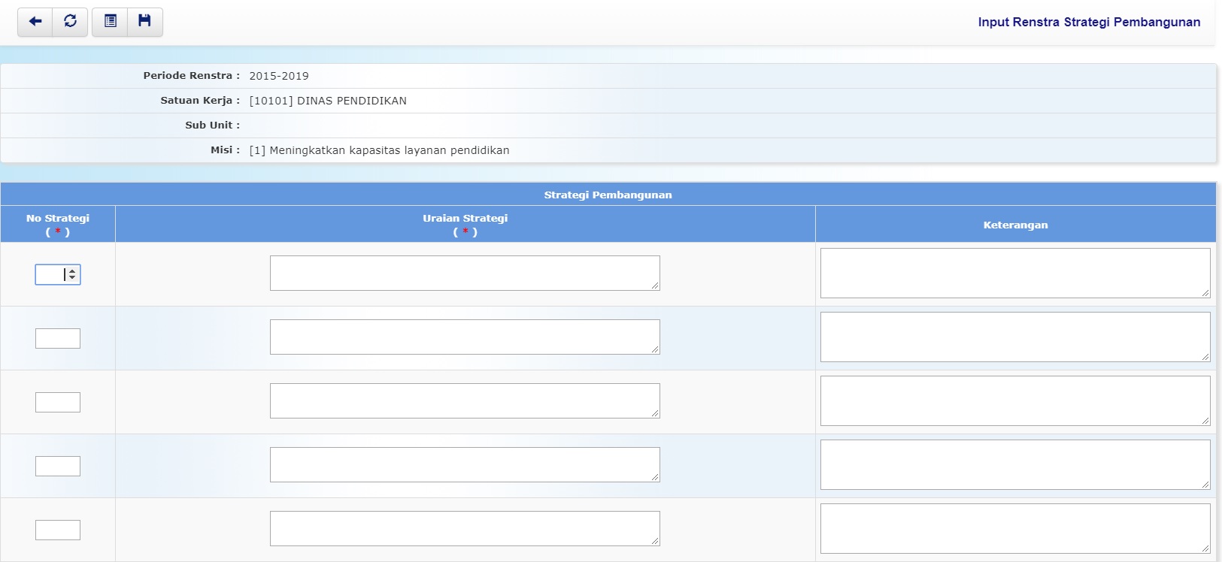
Task: Focus the fifth row Uraian Strategi textarea
Action: tap(464, 529)
